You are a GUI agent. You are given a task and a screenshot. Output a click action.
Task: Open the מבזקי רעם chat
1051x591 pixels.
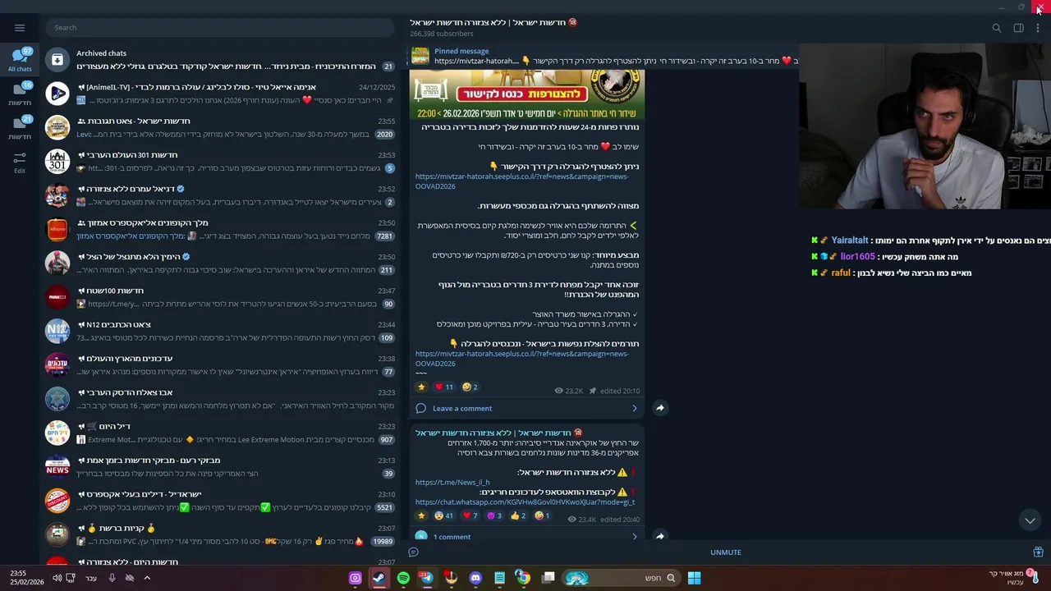coord(222,467)
